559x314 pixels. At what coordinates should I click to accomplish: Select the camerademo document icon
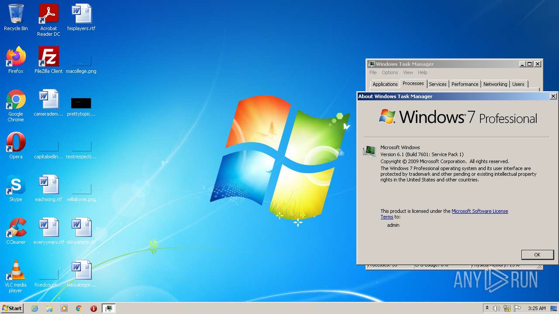[x=48, y=103]
